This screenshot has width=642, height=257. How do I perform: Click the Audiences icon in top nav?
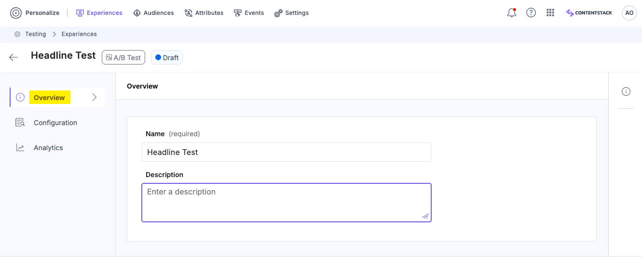(x=137, y=13)
